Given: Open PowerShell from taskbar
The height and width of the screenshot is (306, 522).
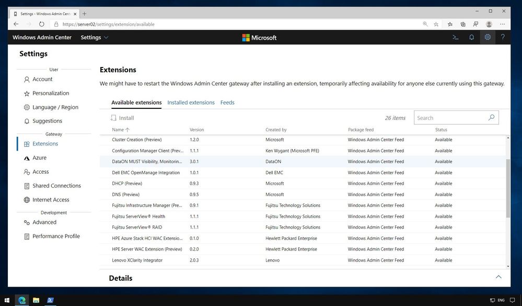Looking at the screenshot, I should coord(50,300).
